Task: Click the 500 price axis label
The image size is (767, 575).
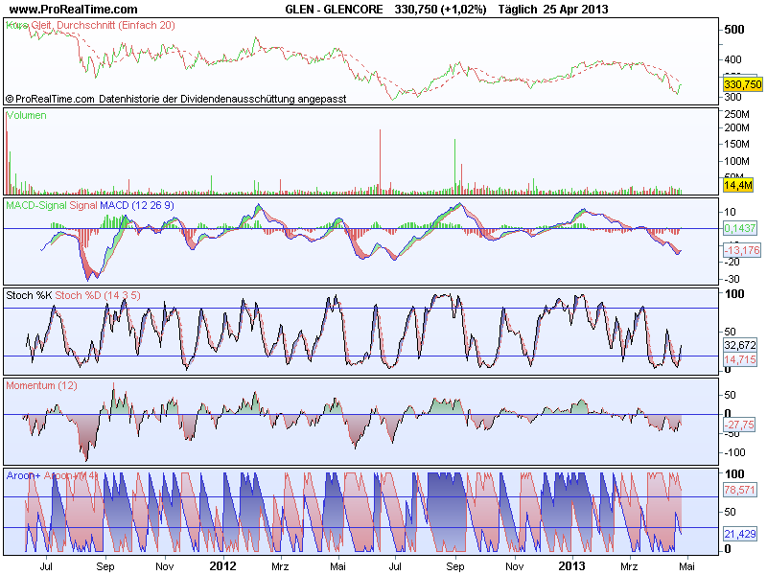Action: pos(734,30)
